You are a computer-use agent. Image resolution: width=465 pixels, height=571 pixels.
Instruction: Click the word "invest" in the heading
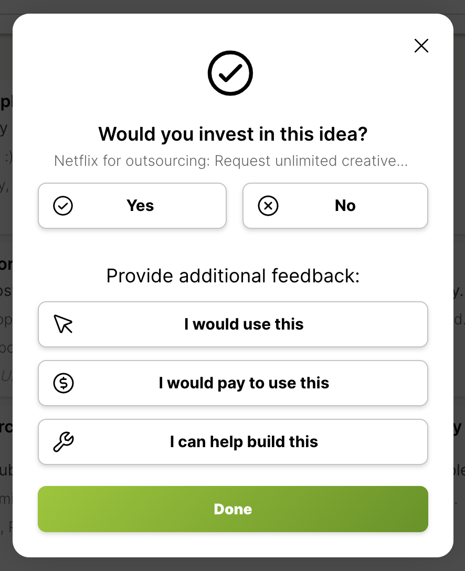coord(224,134)
